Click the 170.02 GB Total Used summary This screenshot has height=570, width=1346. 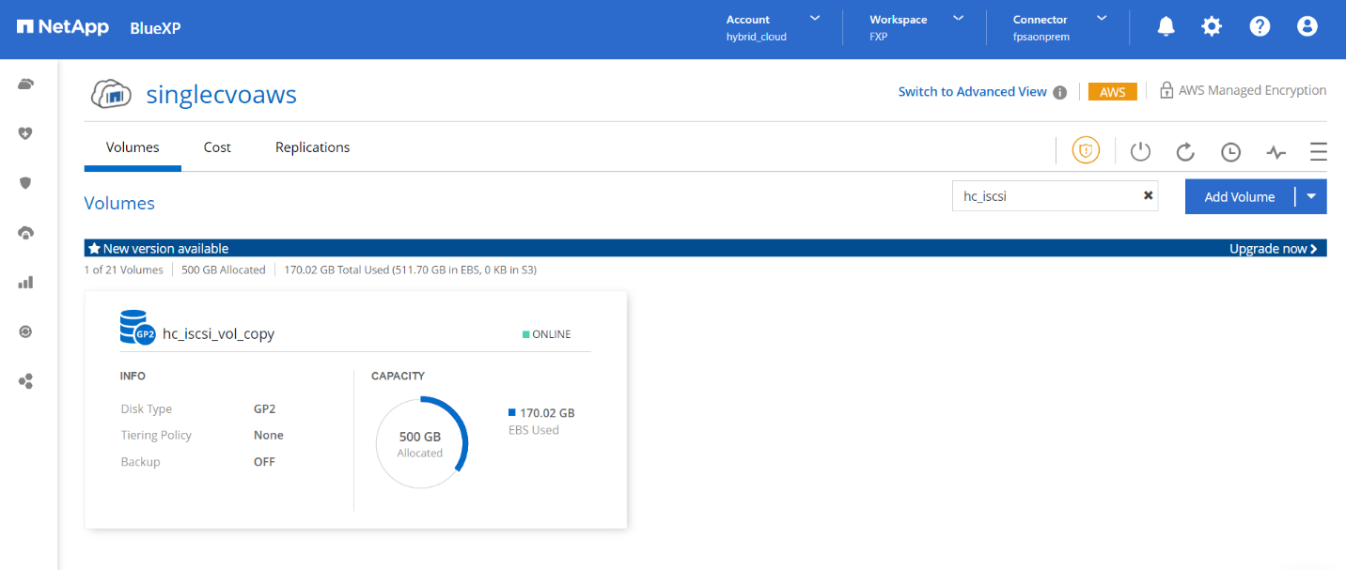point(410,270)
